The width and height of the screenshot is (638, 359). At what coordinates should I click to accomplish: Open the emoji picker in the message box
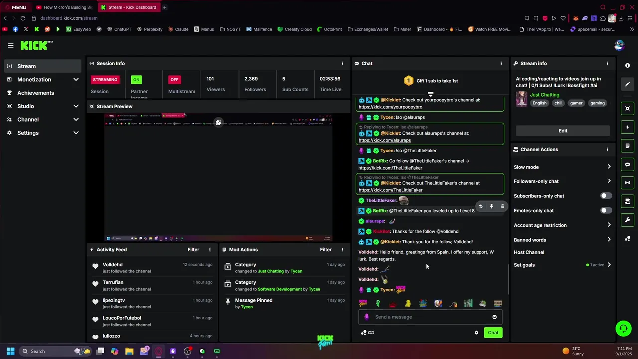[x=494, y=317]
